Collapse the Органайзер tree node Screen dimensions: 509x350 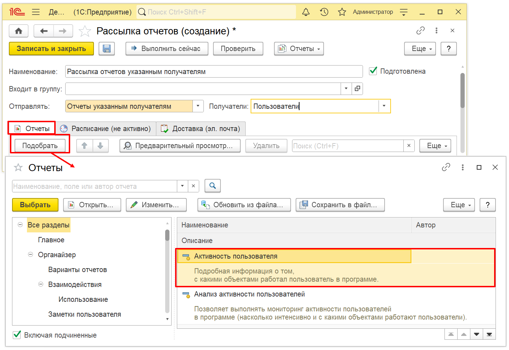pyautogui.click(x=30, y=254)
